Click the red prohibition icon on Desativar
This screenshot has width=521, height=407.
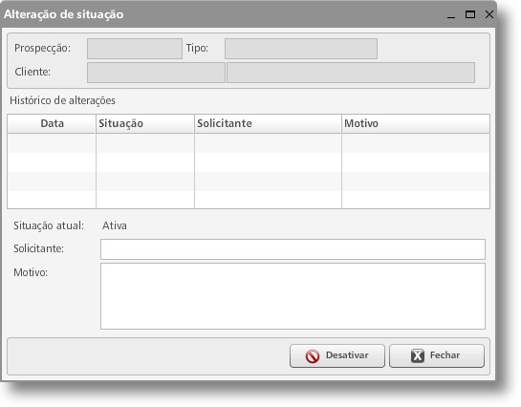(x=313, y=356)
